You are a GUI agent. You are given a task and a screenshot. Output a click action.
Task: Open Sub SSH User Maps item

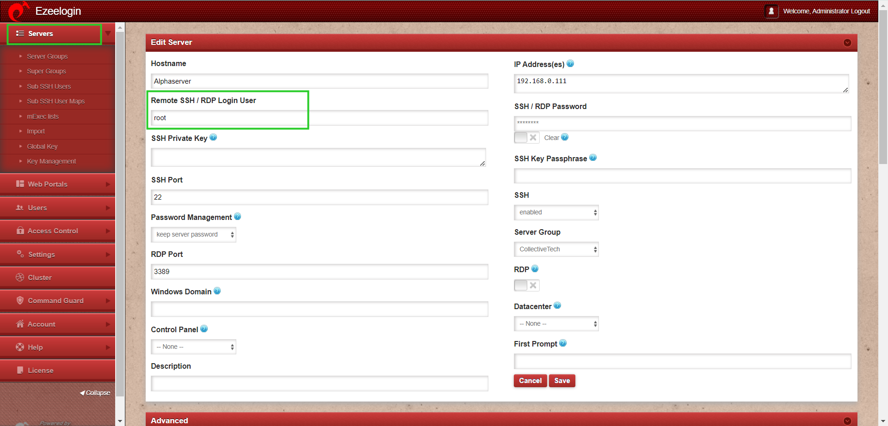[55, 101]
